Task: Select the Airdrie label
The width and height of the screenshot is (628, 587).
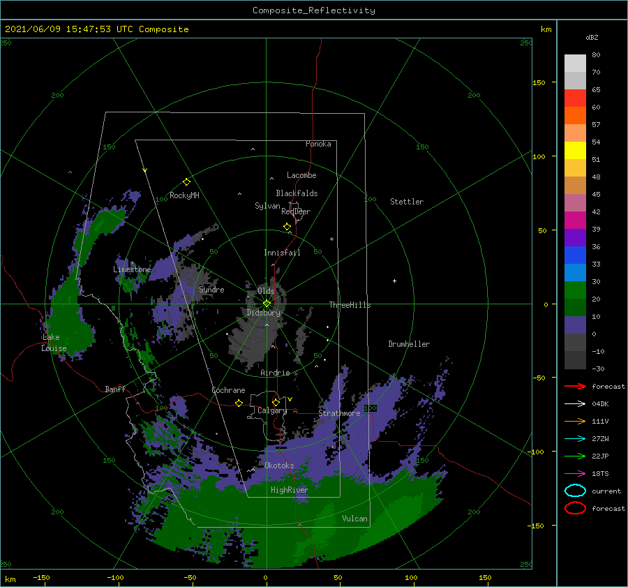Action: (275, 373)
